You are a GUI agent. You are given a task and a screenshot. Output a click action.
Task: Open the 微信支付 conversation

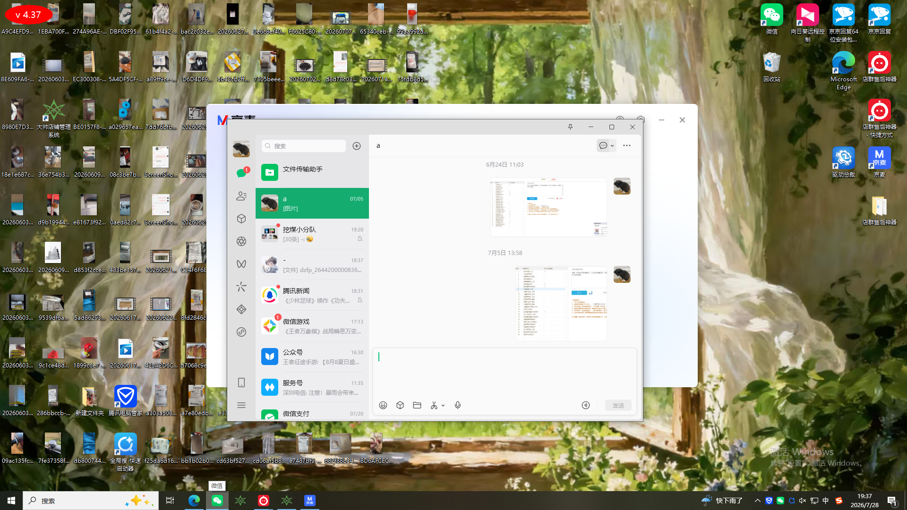(312, 412)
